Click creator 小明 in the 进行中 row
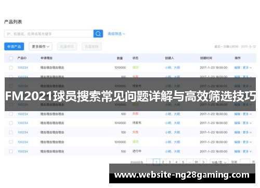260x188 pixels. click(168, 151)
